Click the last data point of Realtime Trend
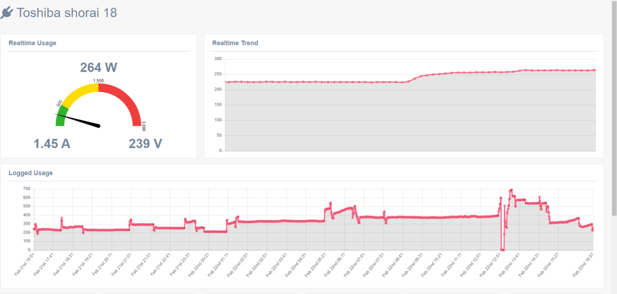Viewport: 617px width, 294px height. (594, 70)
